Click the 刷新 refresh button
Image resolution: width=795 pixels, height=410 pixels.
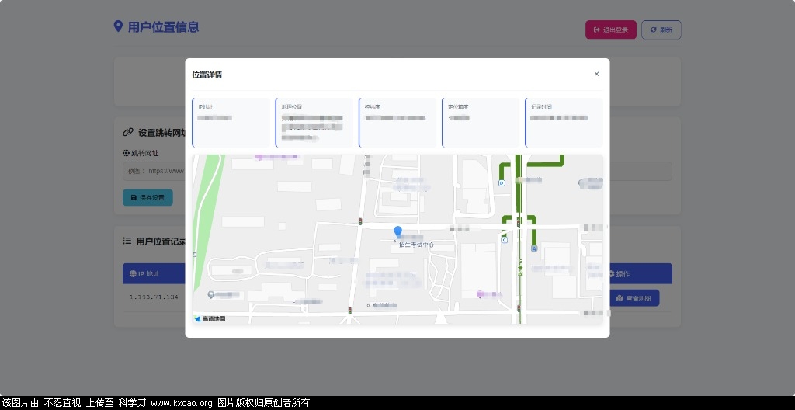pos(661,30)
